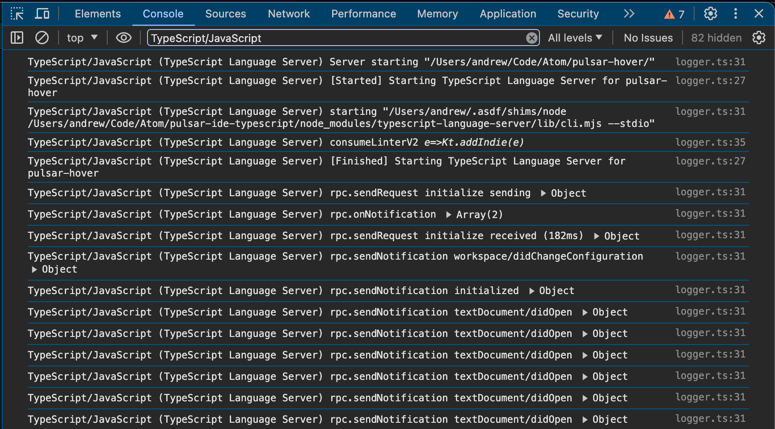Screen dimensions: 775x429
Task: Expand Array(2) in rpc.onNotification log
Action: coord(448,214)
